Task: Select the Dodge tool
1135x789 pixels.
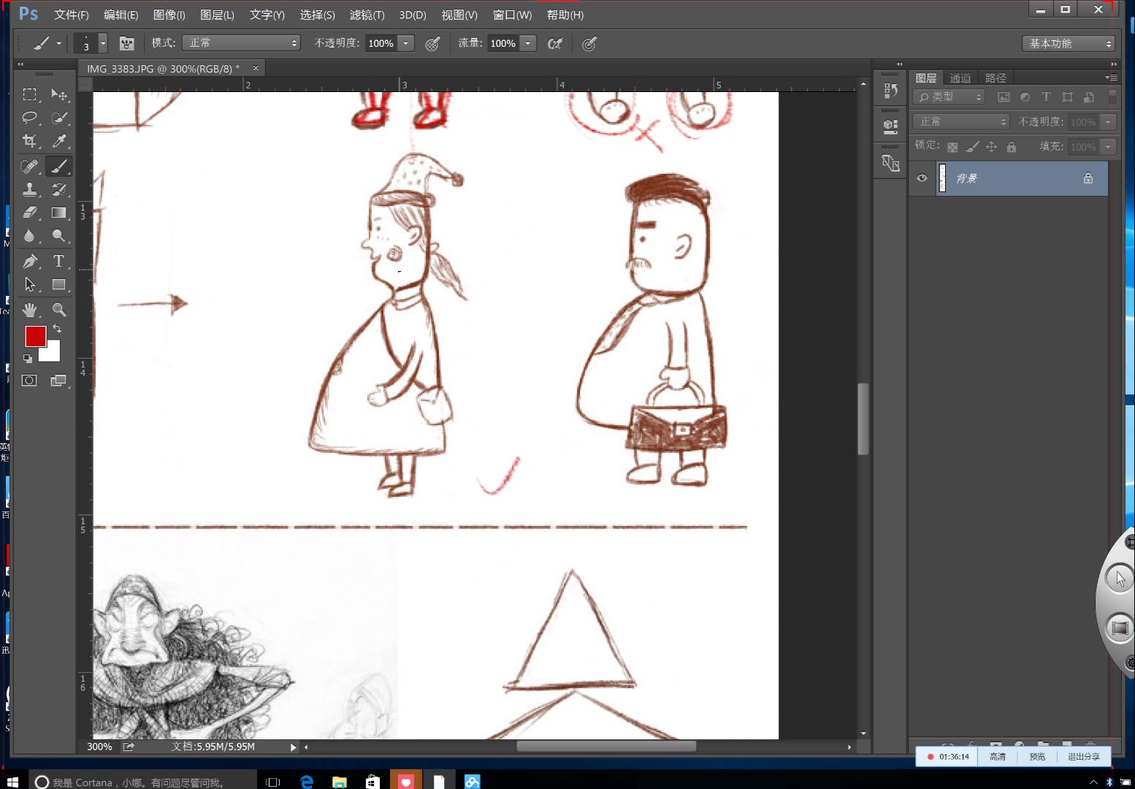Action: pyautogui.click(x=59, y=236)
